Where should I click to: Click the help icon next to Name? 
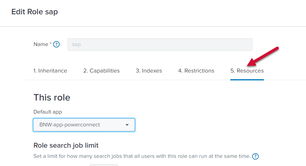(x=56, y=45)
